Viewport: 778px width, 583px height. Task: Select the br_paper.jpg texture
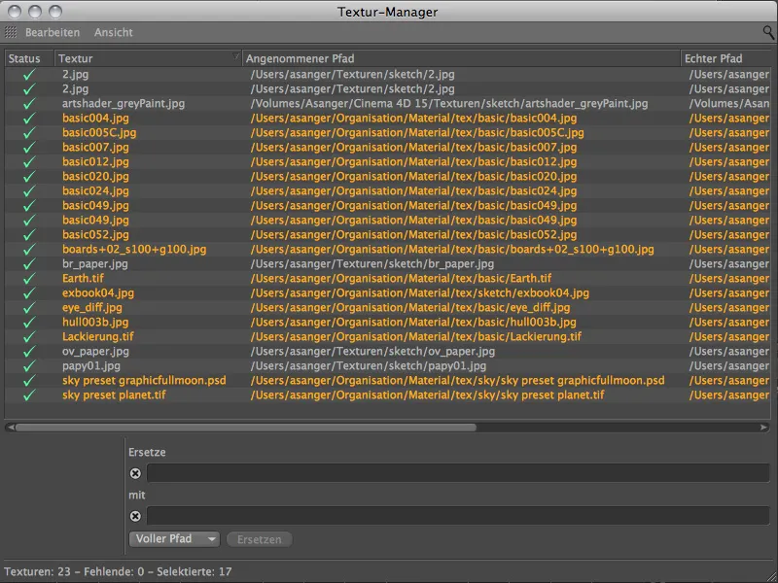(x=94, y=263)
